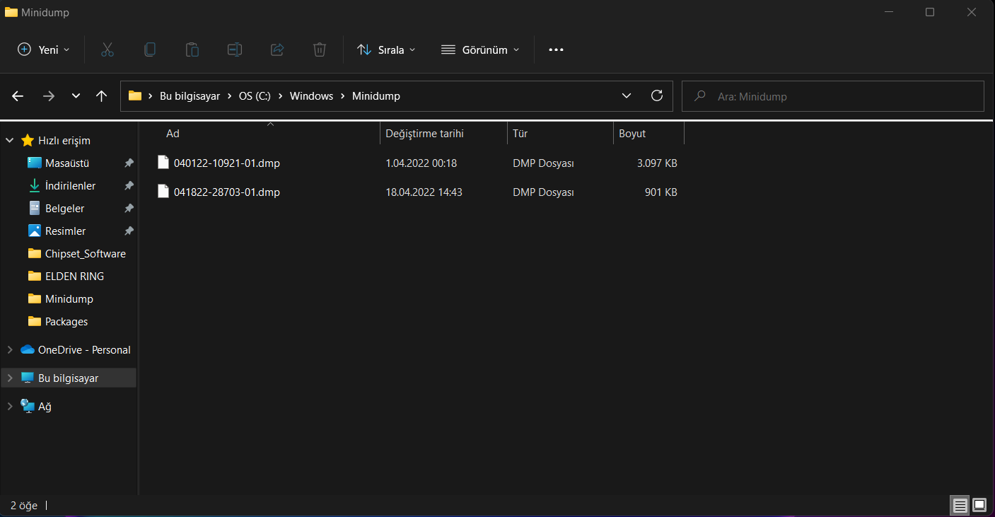Click the date 1.04.2022 00:18
Viewport: 995px width, 517px height.
[x=421, y=163]
